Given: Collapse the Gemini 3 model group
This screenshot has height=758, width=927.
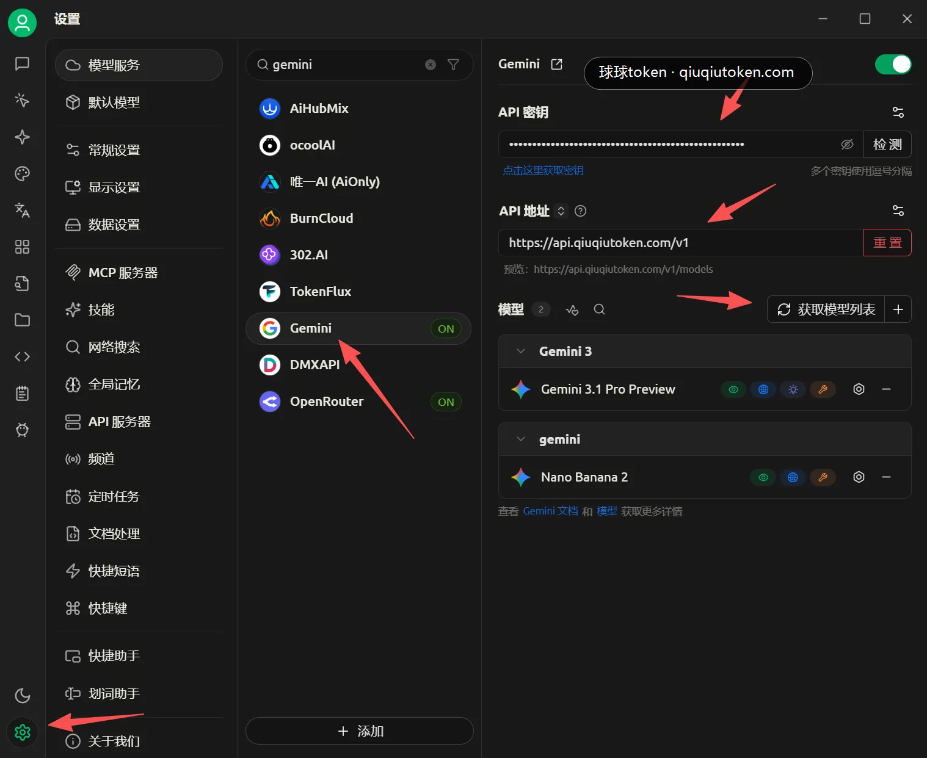Looking at the screenshot, I should point(520,351).
